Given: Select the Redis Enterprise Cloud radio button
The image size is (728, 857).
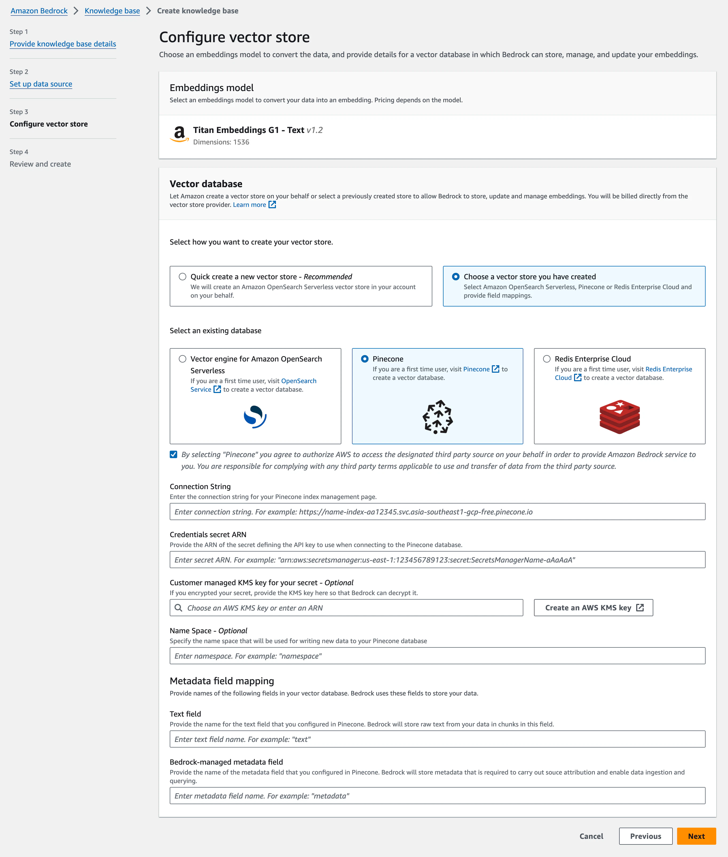Looking at the screenshot, I should coord(547,359).
